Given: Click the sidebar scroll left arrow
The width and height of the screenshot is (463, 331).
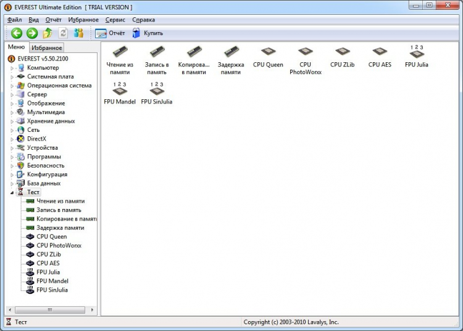Looking at the screenshot, I should 10,310.
